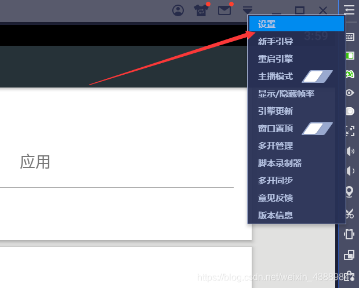
Task: Select 设置 in the dropdown menu
Action: coord(296,24)
